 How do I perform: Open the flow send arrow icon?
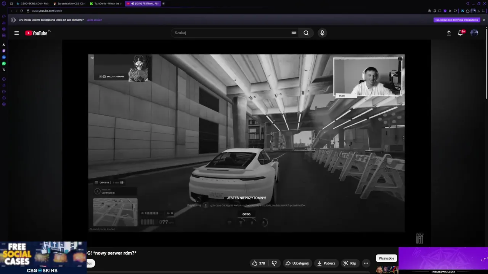(x=450, y=11)
